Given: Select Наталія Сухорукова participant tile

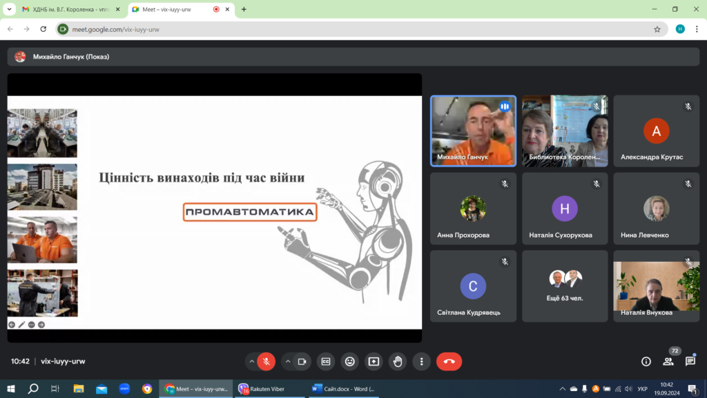Looking at the screenshot, I should 565,209.
